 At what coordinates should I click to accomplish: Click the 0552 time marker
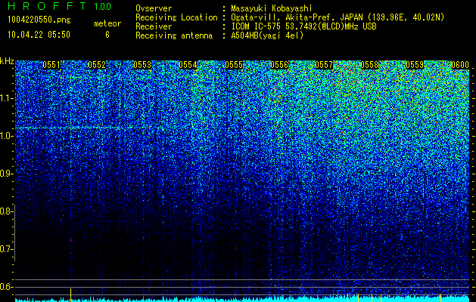[x=97, y=65]
